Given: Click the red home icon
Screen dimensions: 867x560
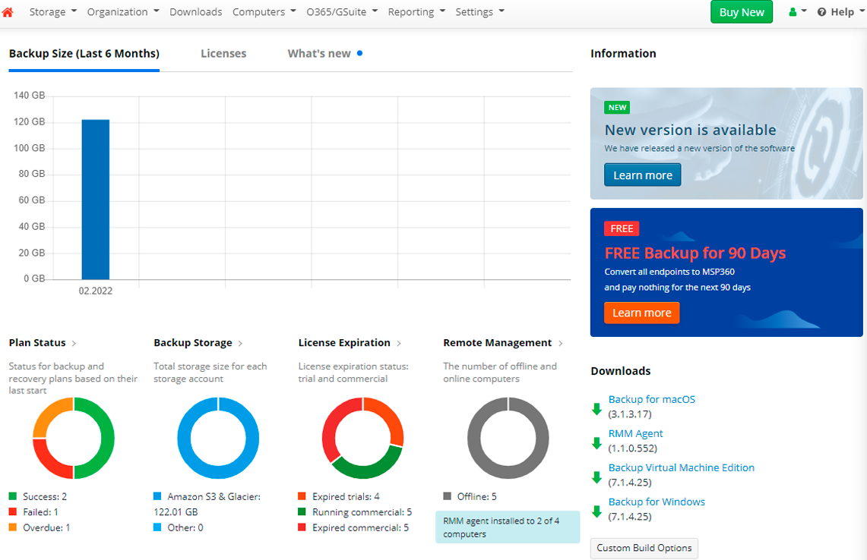Looking at the screenshot, I should point(8,12).
